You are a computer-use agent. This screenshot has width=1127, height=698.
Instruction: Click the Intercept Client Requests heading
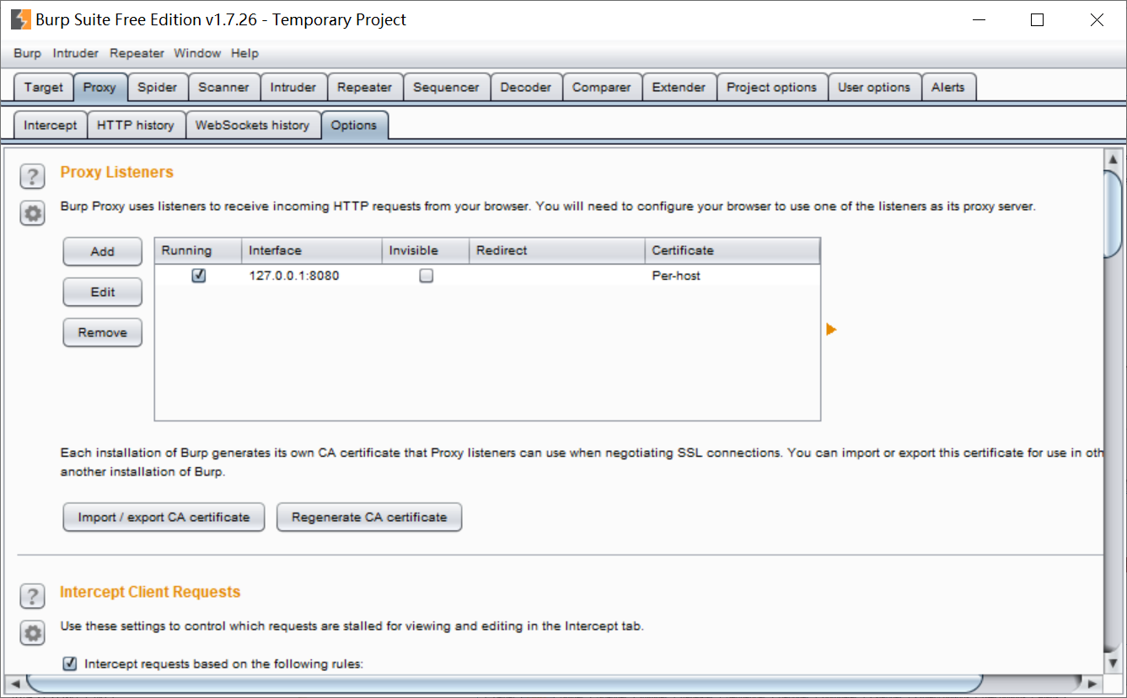150,592
